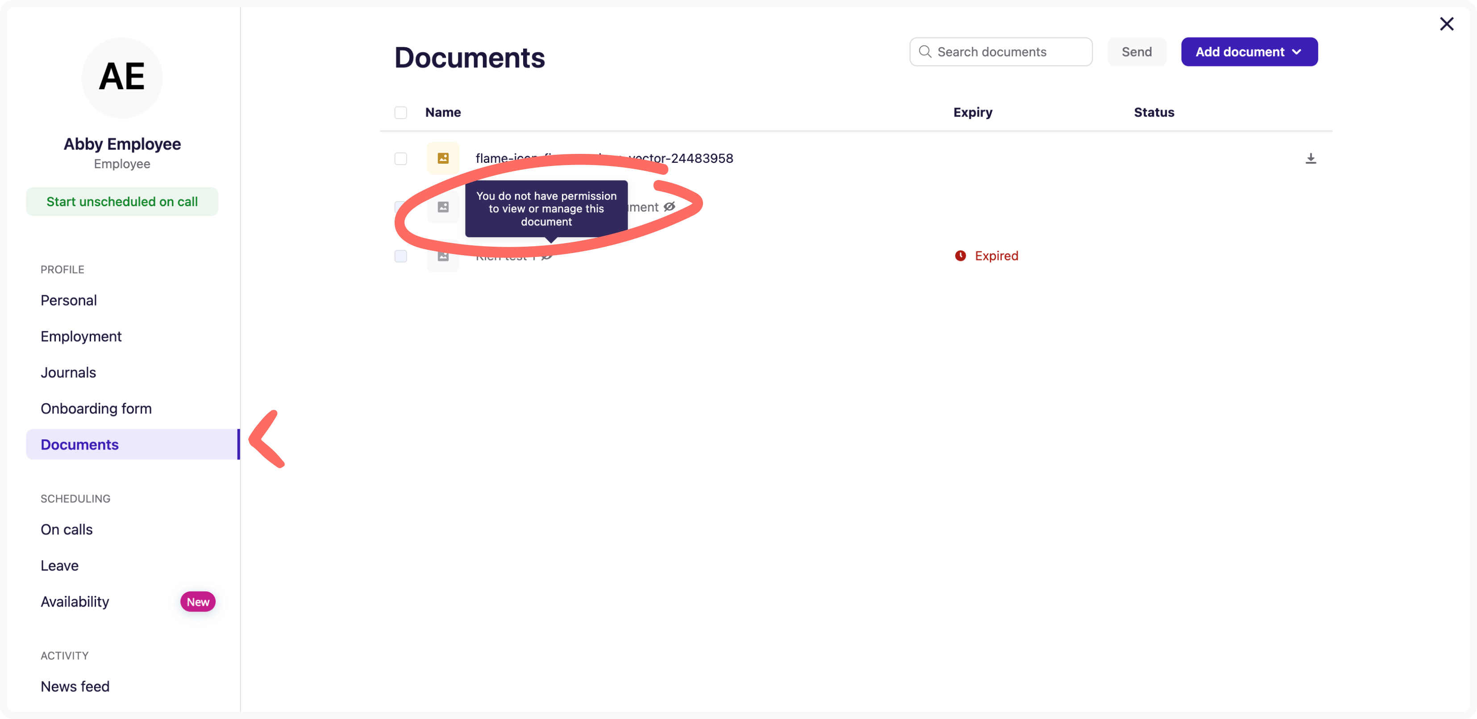Sort by the Expiry column header
This screenshot has width=1477, height=719.
[973, 112]
